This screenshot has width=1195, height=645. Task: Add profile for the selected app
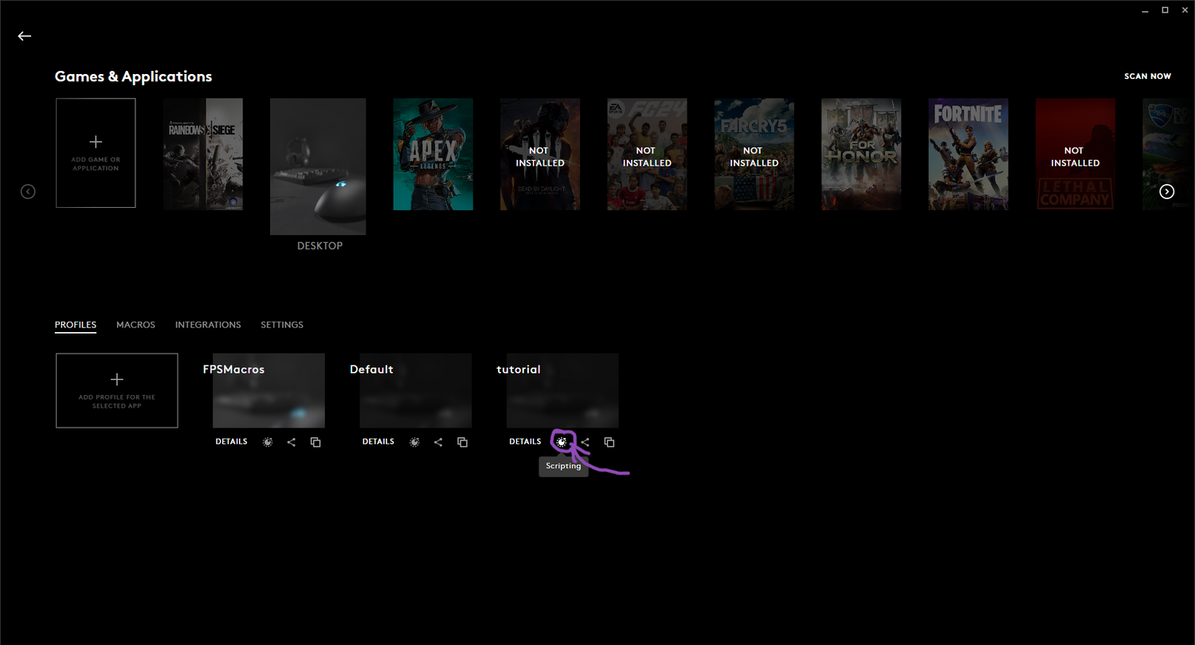(117, 390)
